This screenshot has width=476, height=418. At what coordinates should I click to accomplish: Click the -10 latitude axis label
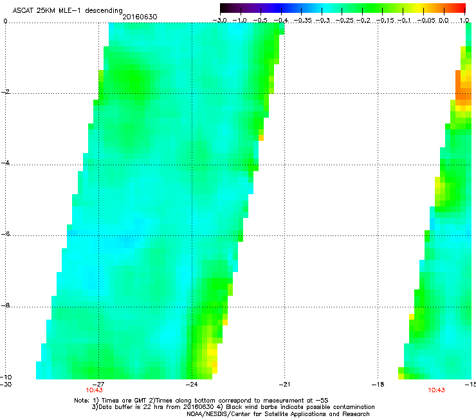[x=6, y=377]
